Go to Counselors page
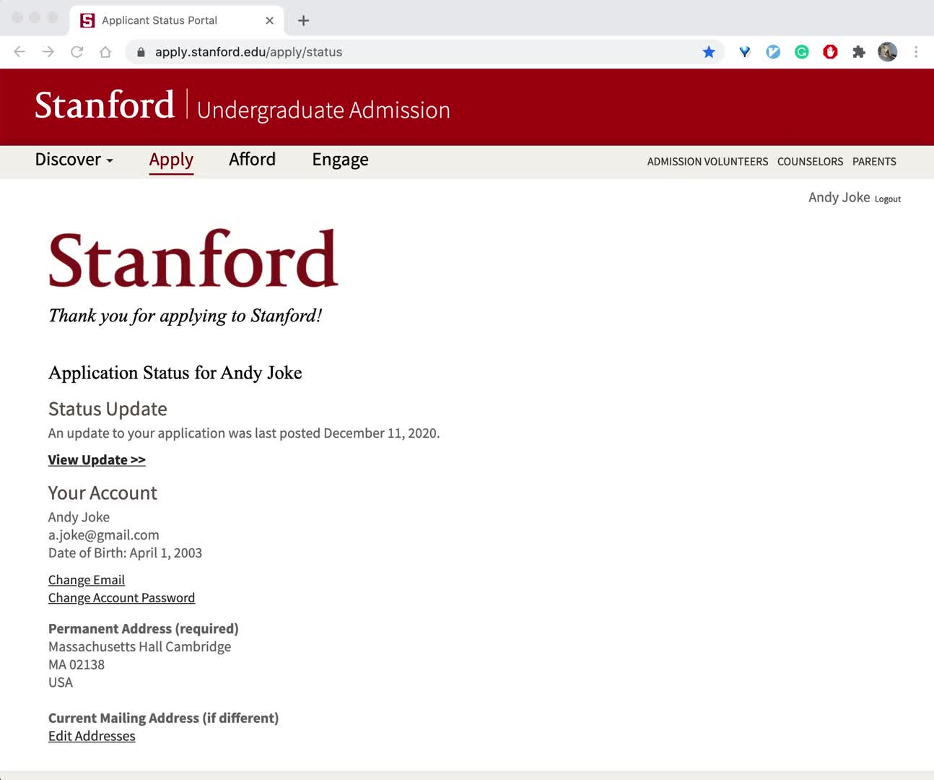 pos(810,162)
